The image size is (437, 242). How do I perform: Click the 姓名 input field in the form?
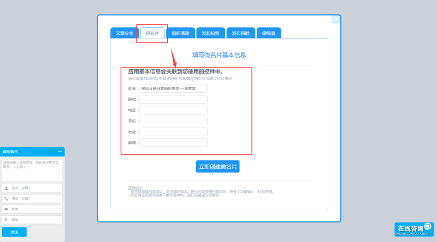pos(173,88)
